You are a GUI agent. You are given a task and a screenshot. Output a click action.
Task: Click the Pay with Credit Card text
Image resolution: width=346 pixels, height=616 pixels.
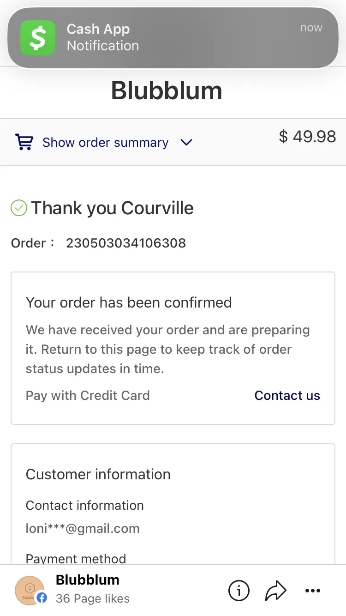click(x=88, y=395)
